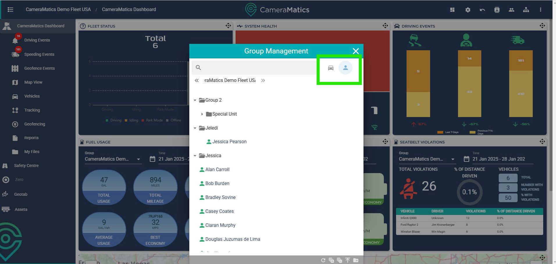Open the hierarchy tree icon in header
556x264 pixels.
526,10
